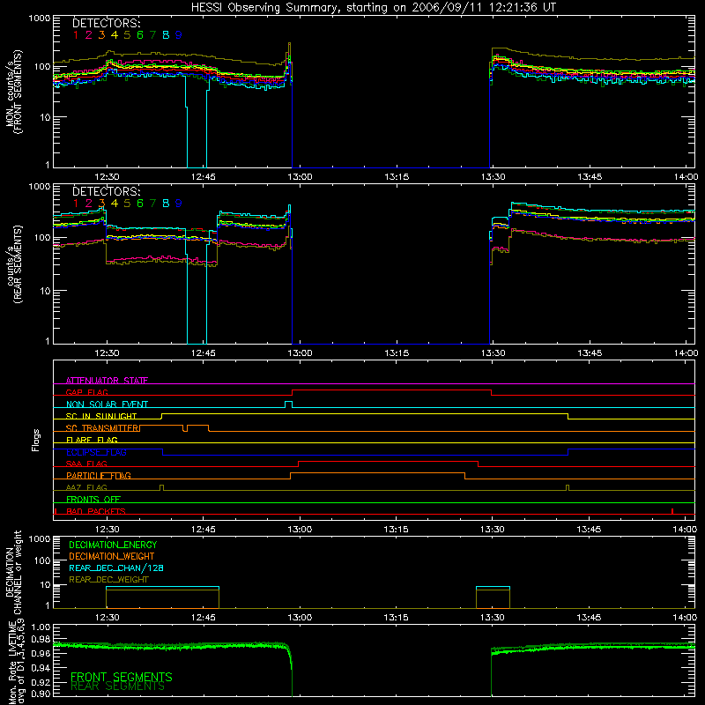Click the 0.90 tick label on the livetime axis
The height and width of the screenshot is (705, 705).
(41, 694)
